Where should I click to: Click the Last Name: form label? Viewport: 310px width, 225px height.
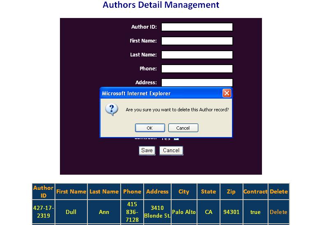pyautogui.click(x=143, y=54)
